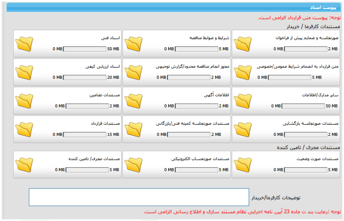Click the 50 MB limit of اسناد فنی

coord(113,49)
